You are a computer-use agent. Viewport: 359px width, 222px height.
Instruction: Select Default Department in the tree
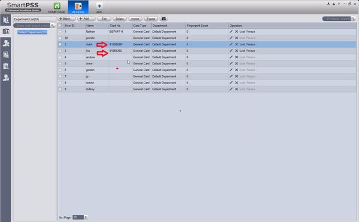pyautogui.click(x=32, y=32)
